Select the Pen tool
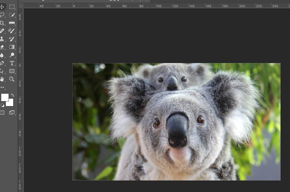The height and width of the screenshot is (192, 290). point(2,63)
